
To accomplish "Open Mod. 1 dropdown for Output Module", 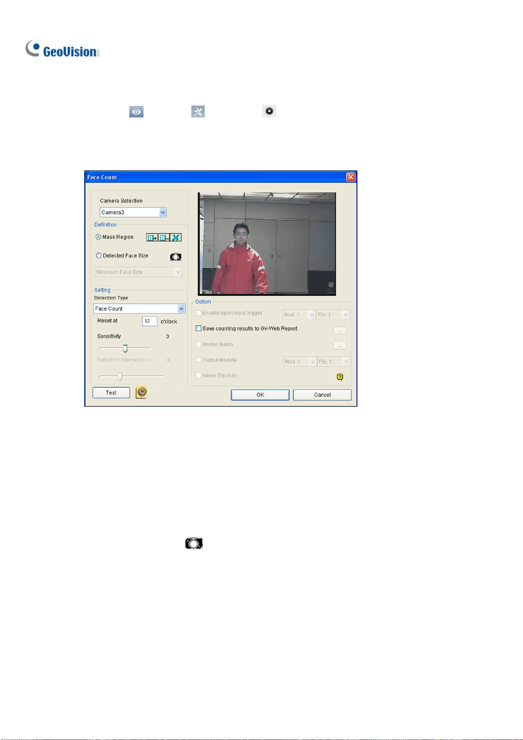I will point(300,362).
